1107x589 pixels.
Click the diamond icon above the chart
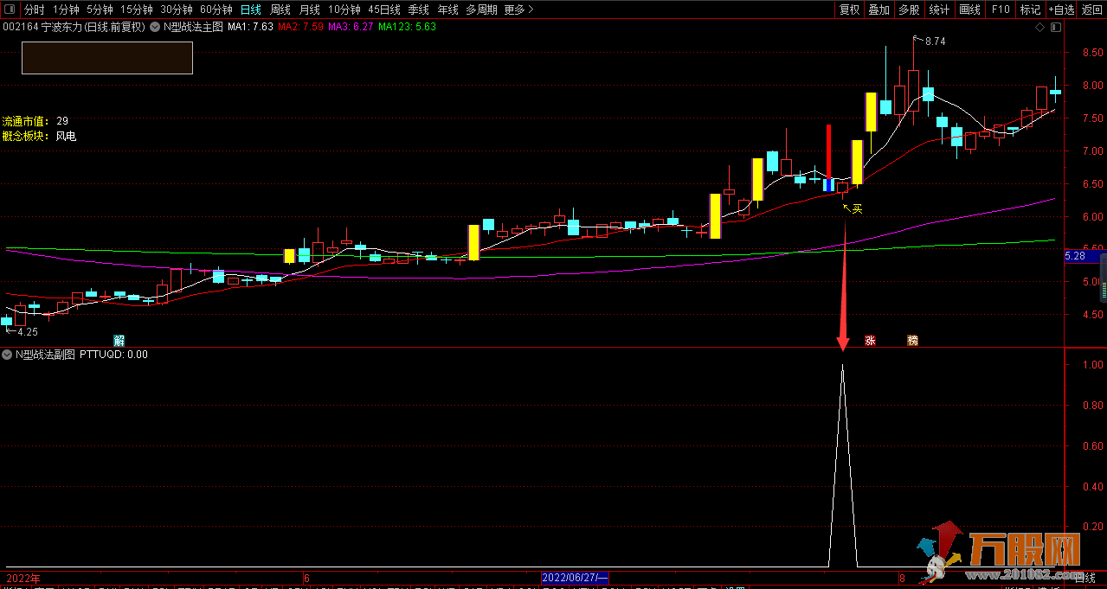click(x=1039, y=27)
